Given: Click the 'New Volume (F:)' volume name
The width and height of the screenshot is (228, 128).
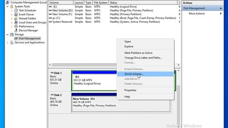Looking at the screenshot, I should click(62, 14).
